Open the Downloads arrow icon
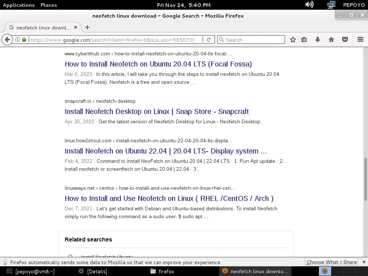This screenshot has width=368, height=276. coord(318,40)
